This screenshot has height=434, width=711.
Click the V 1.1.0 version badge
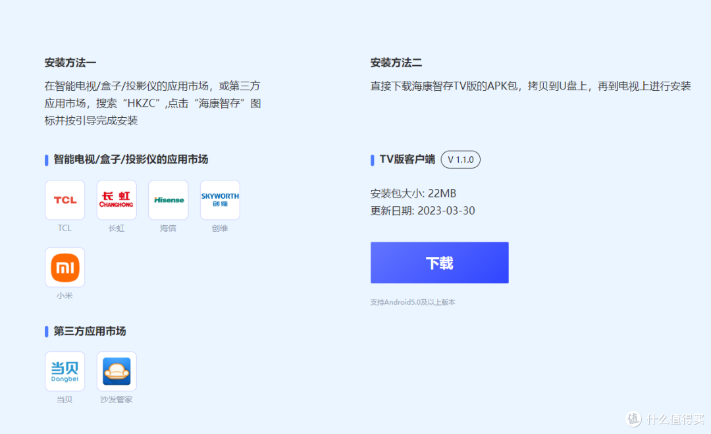(461, 159)
